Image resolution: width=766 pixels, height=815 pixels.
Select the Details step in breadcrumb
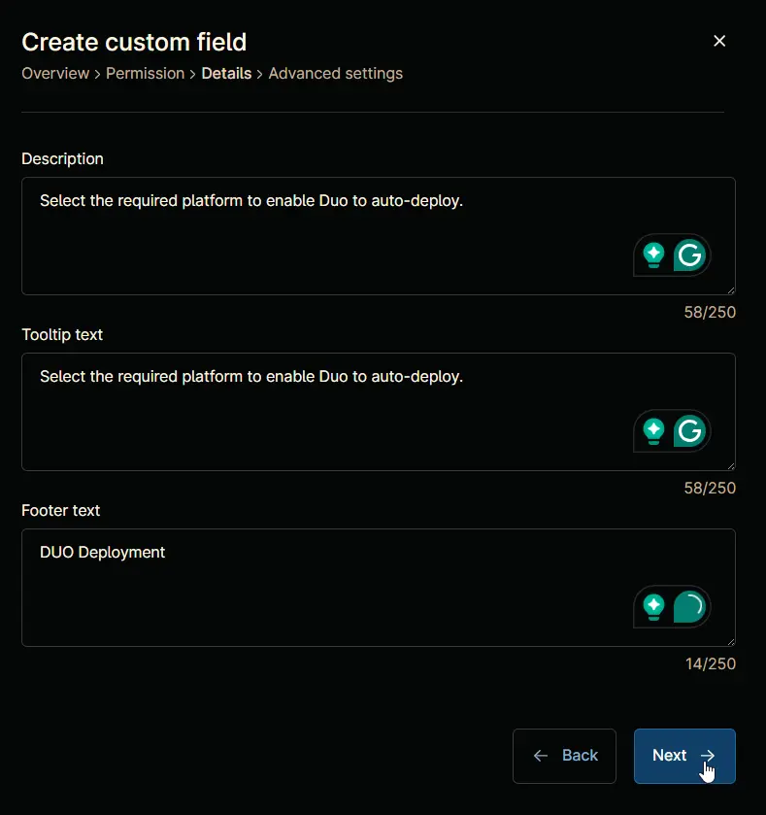[x=226, y=73]
